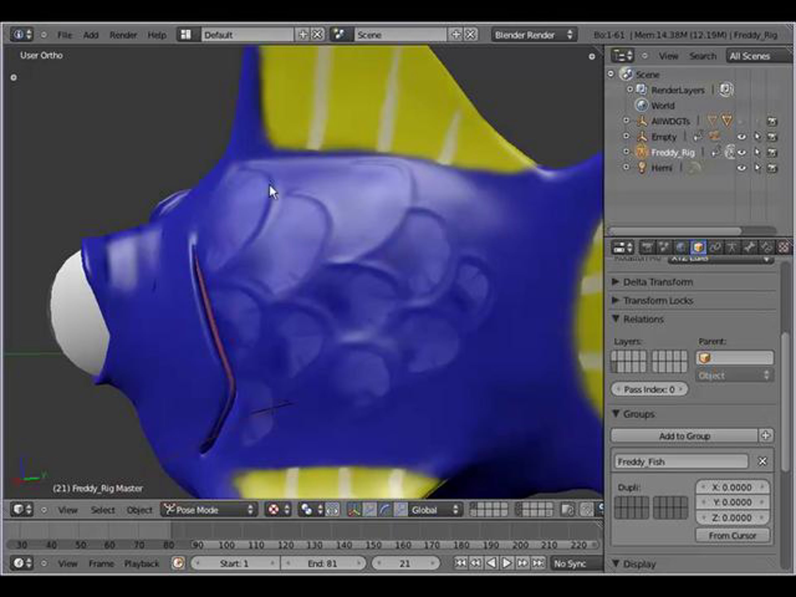
Task: Jump to the first frame in timeline
Action: [x=460, y=563]
